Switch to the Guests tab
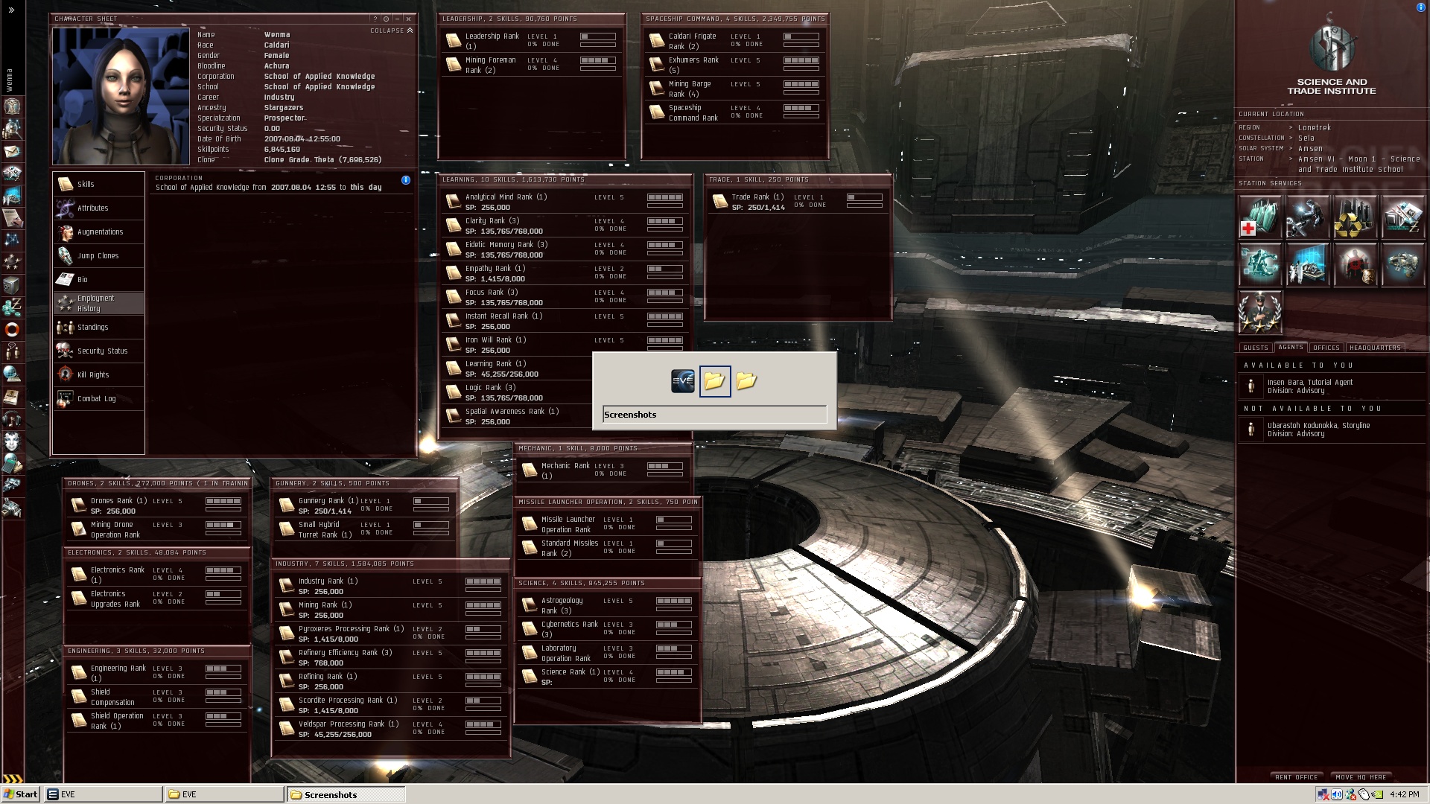The width and height of the screenshot is (1430, 804). (x=1255, y=348)
